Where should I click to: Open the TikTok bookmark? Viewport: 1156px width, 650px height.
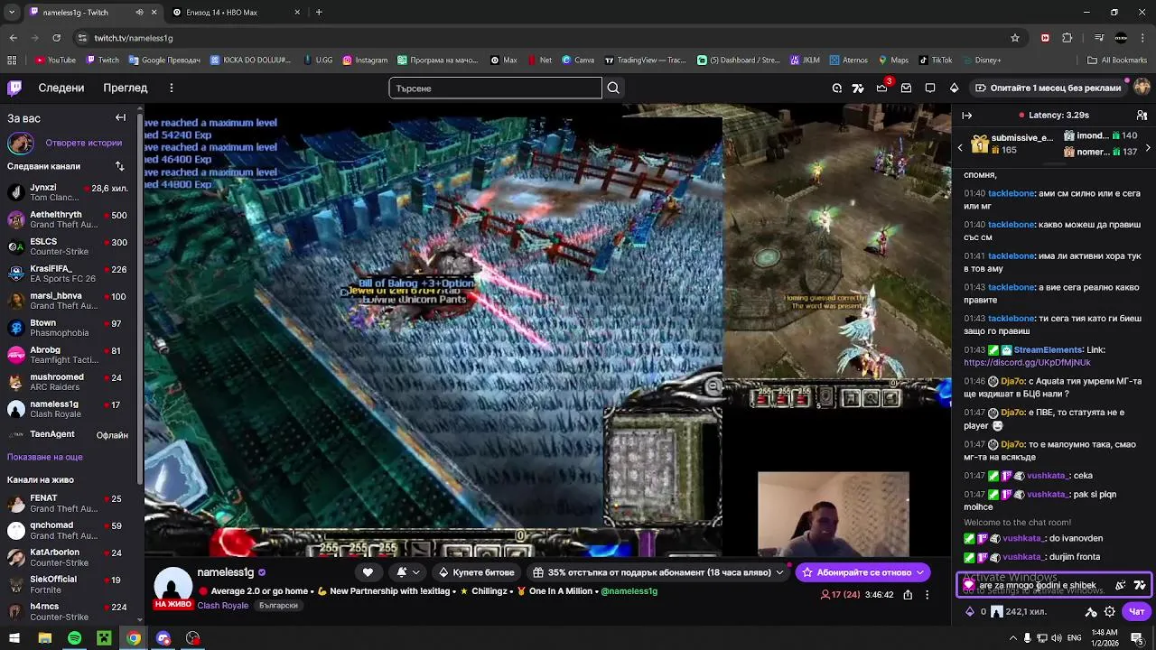click(936, 60)
